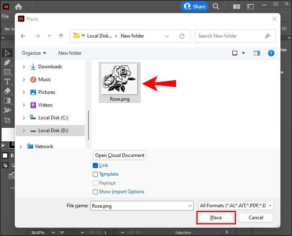Open the view options dropdown arrow

[243, 53]
